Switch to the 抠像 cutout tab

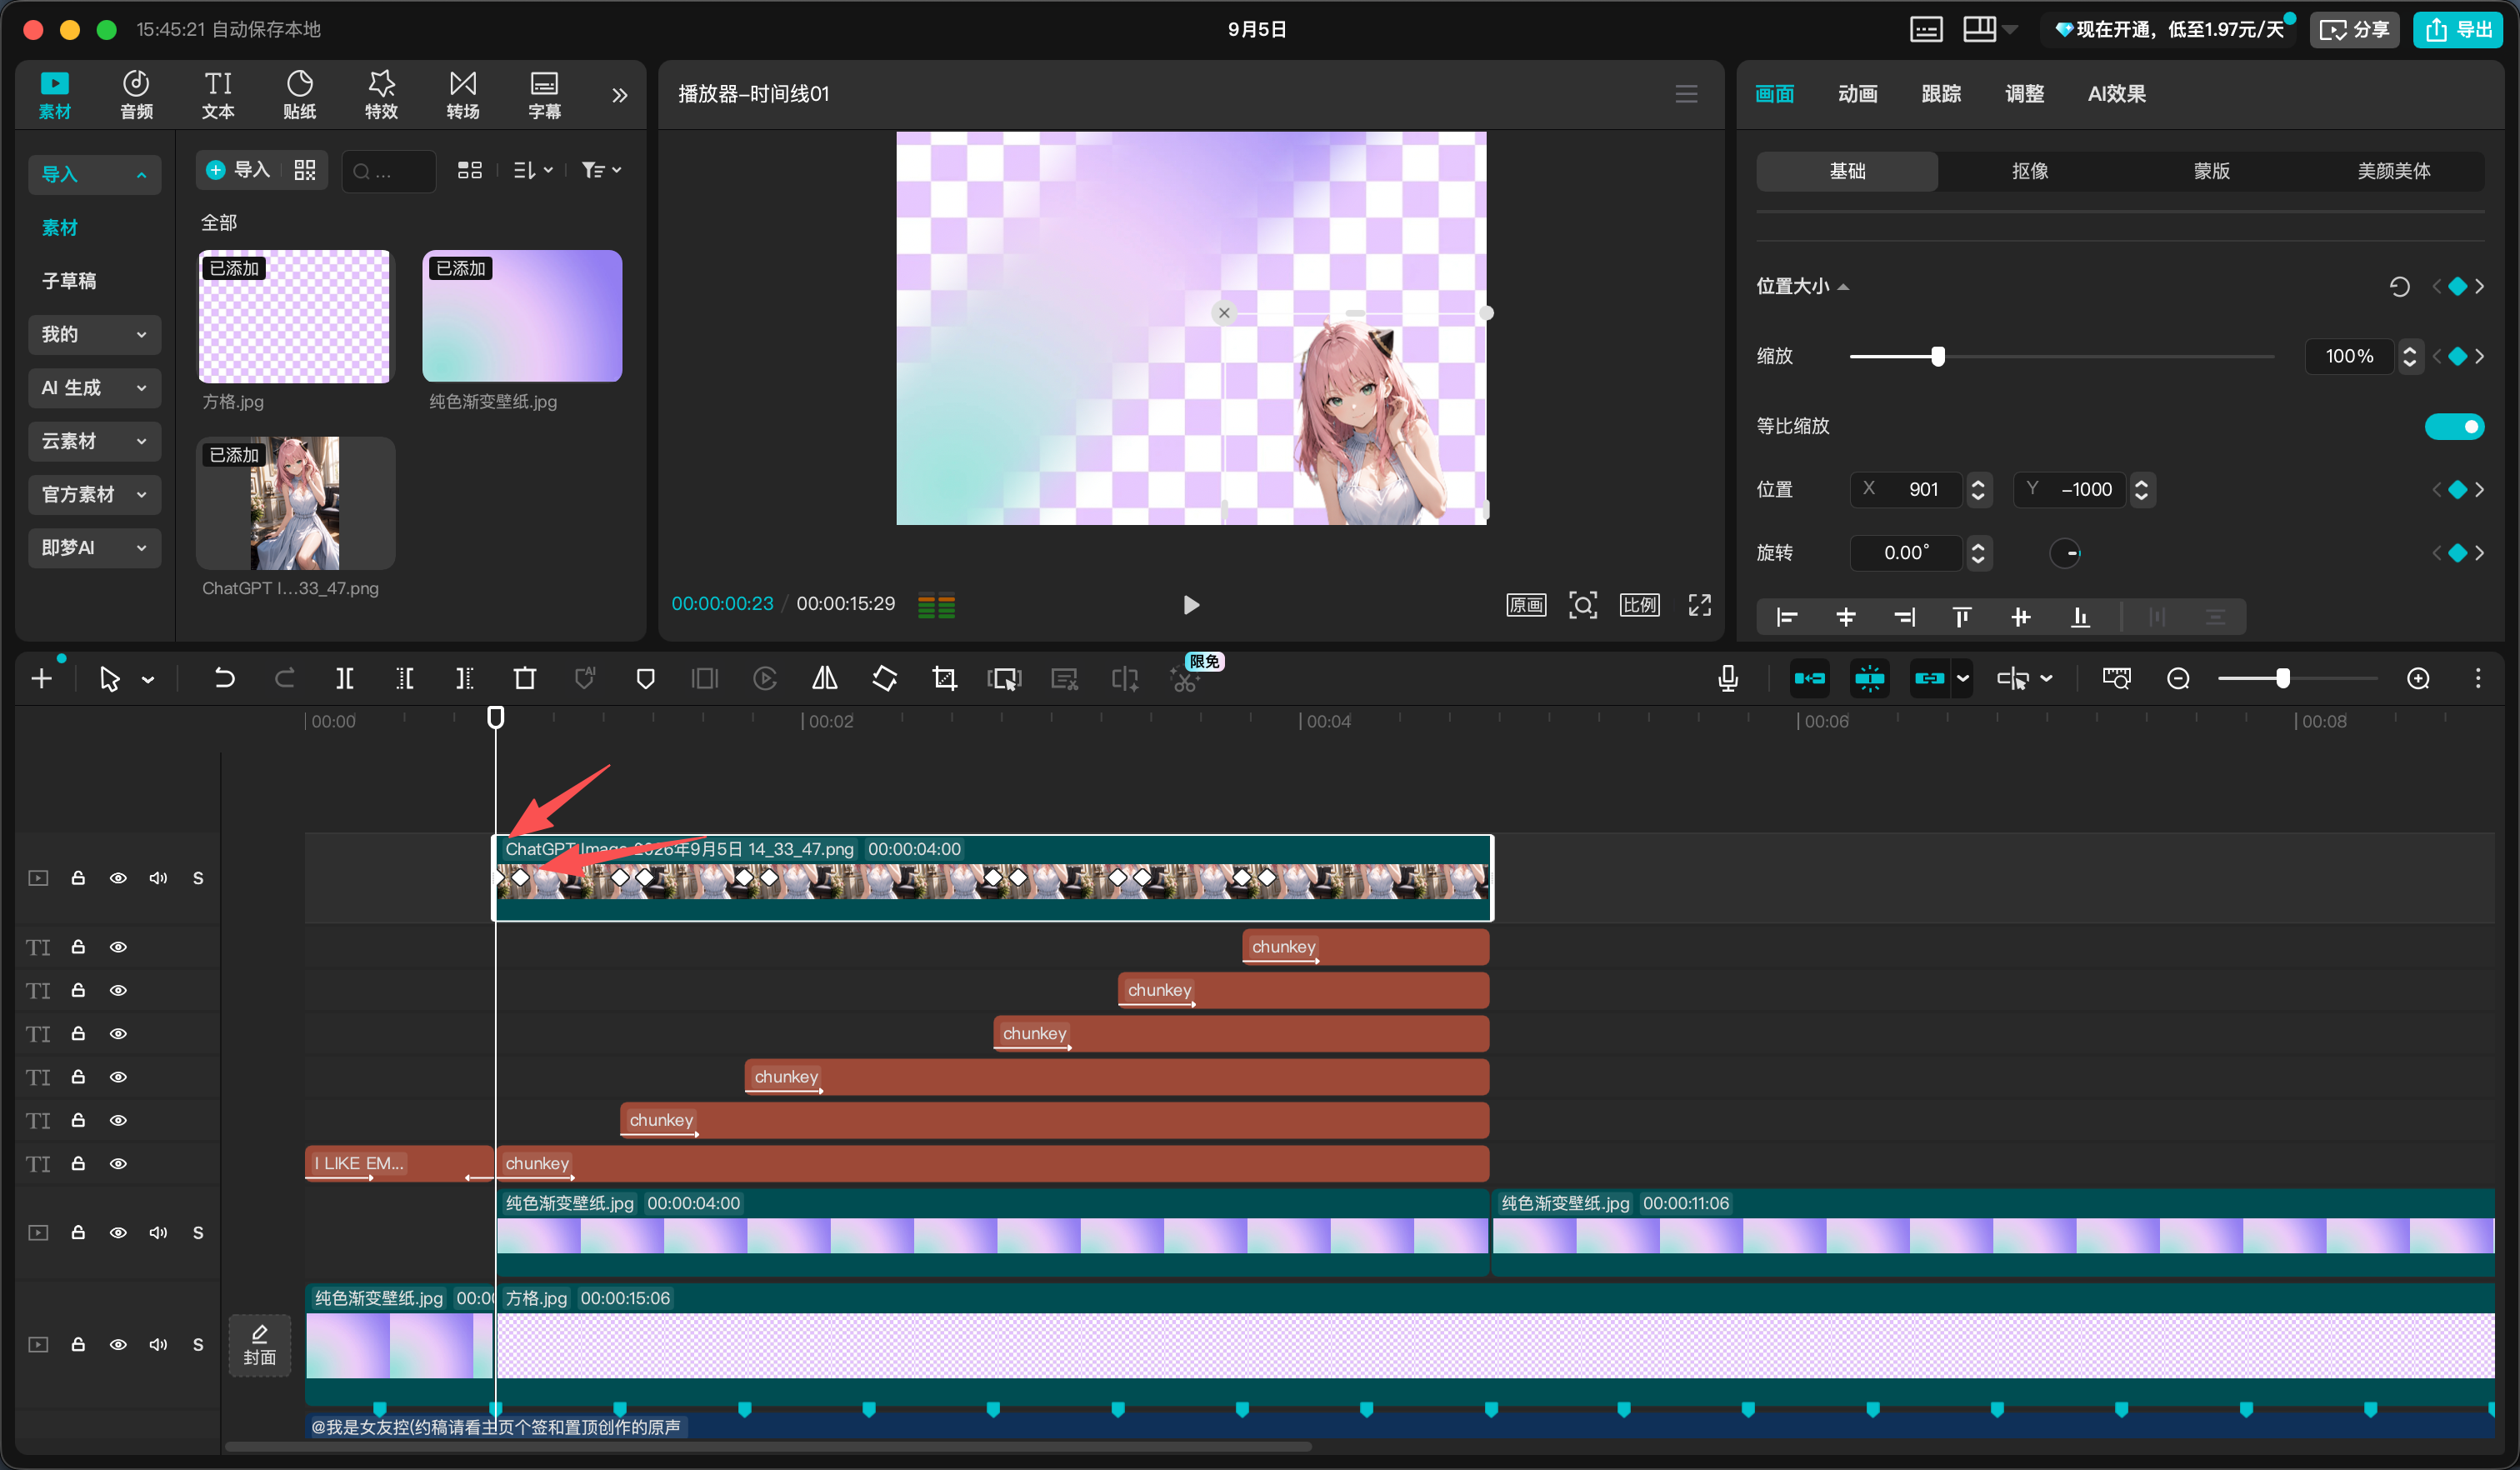pyautogui.click(x=2030, y=171)
